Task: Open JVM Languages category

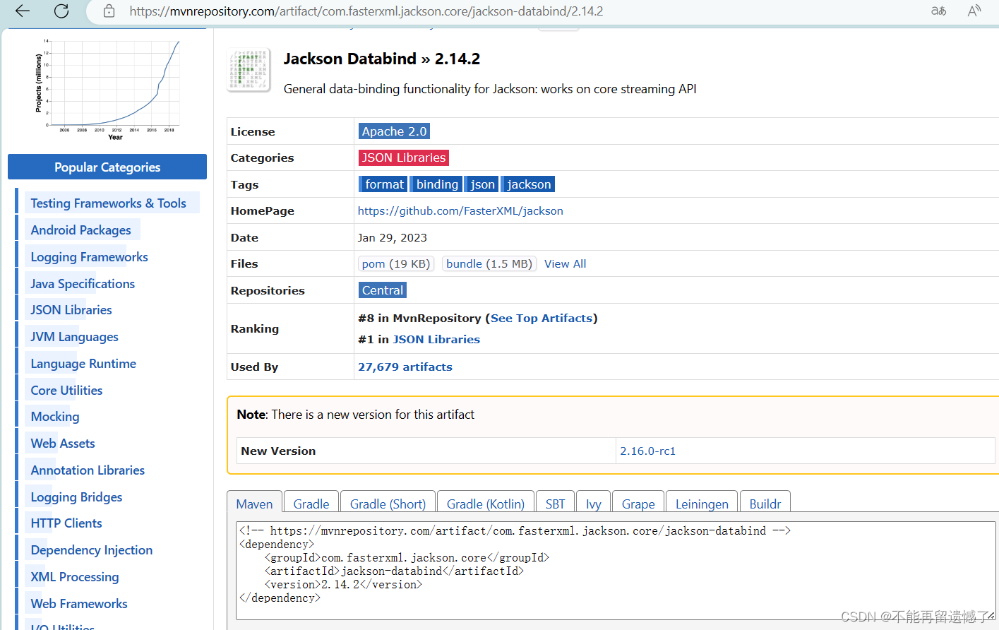Action: click(x=74, y=337)
